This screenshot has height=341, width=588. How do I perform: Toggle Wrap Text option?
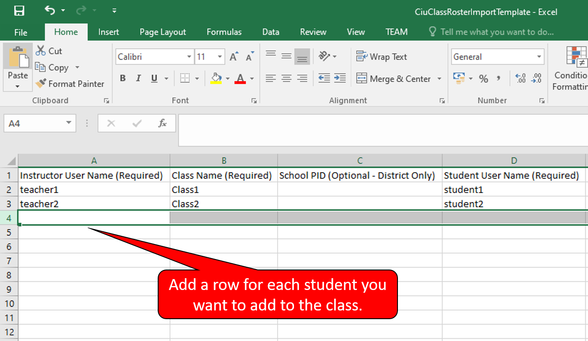tap(382, 56)
